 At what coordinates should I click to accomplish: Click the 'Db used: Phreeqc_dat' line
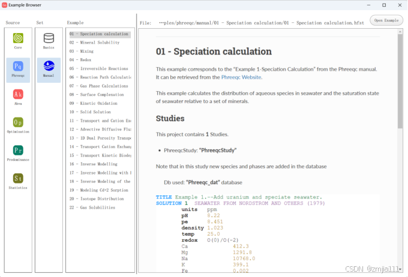(203, 182)
